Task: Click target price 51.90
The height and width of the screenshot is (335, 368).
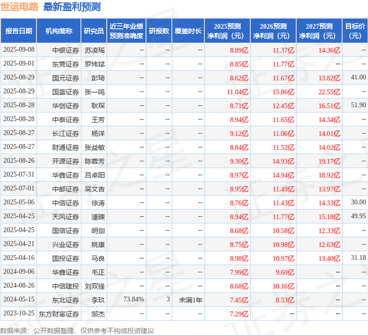Action: pos(358,105)
